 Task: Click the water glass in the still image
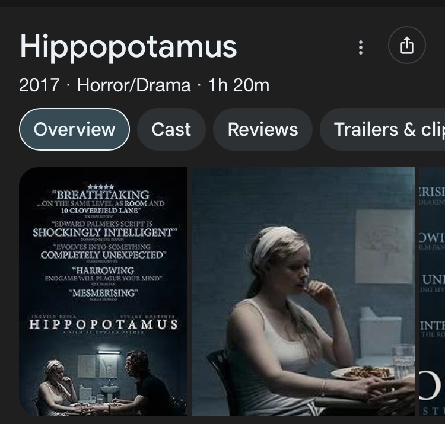[x=403, y=360]
